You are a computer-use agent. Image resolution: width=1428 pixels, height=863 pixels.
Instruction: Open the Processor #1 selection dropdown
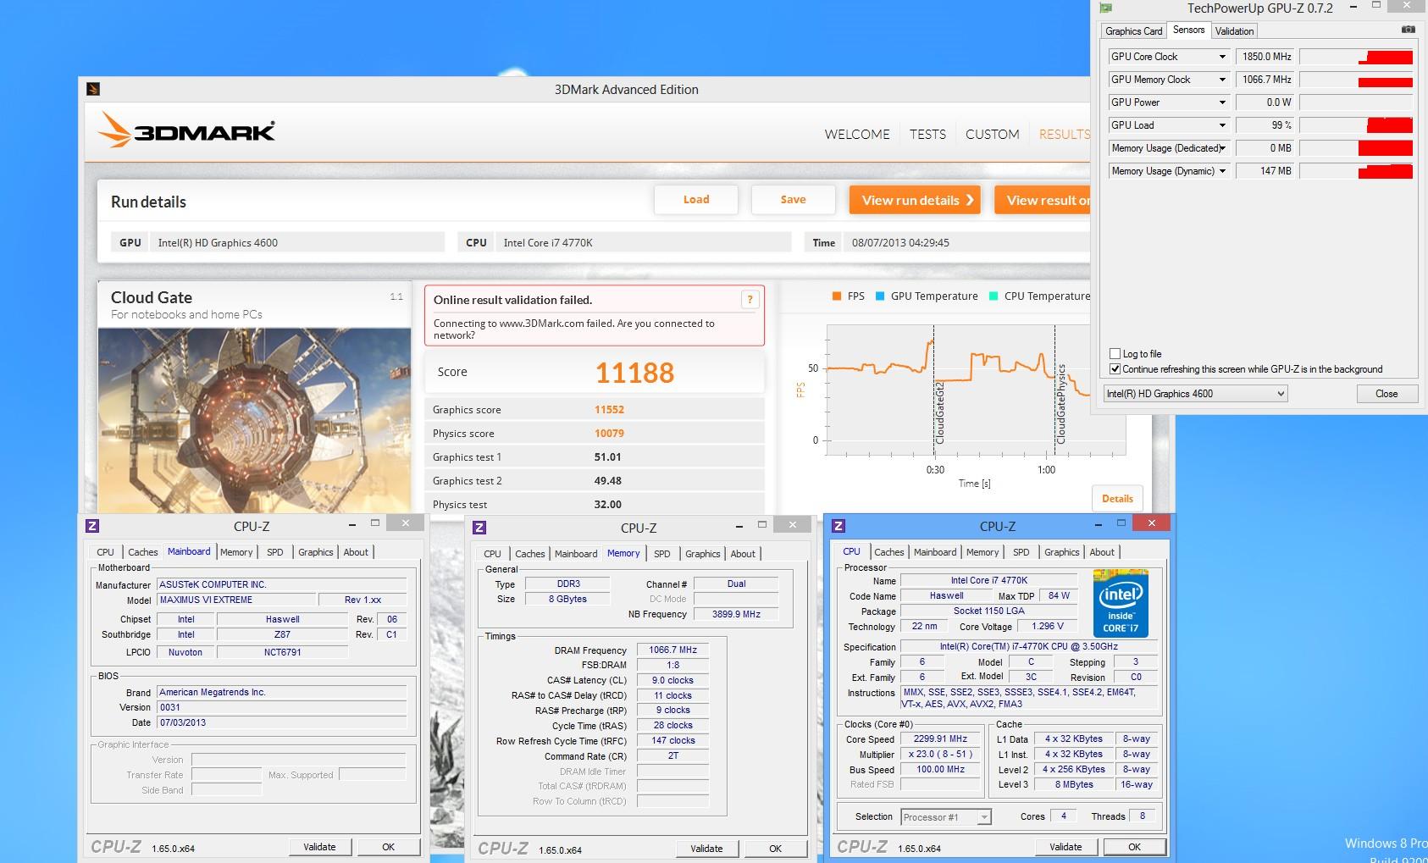[x=945, y=817]
